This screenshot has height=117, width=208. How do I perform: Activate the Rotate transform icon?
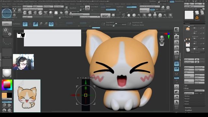pos(46,24)
